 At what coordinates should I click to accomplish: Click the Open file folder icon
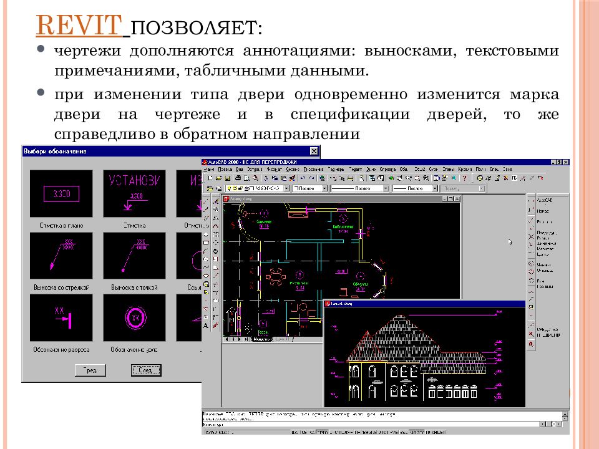219,178
